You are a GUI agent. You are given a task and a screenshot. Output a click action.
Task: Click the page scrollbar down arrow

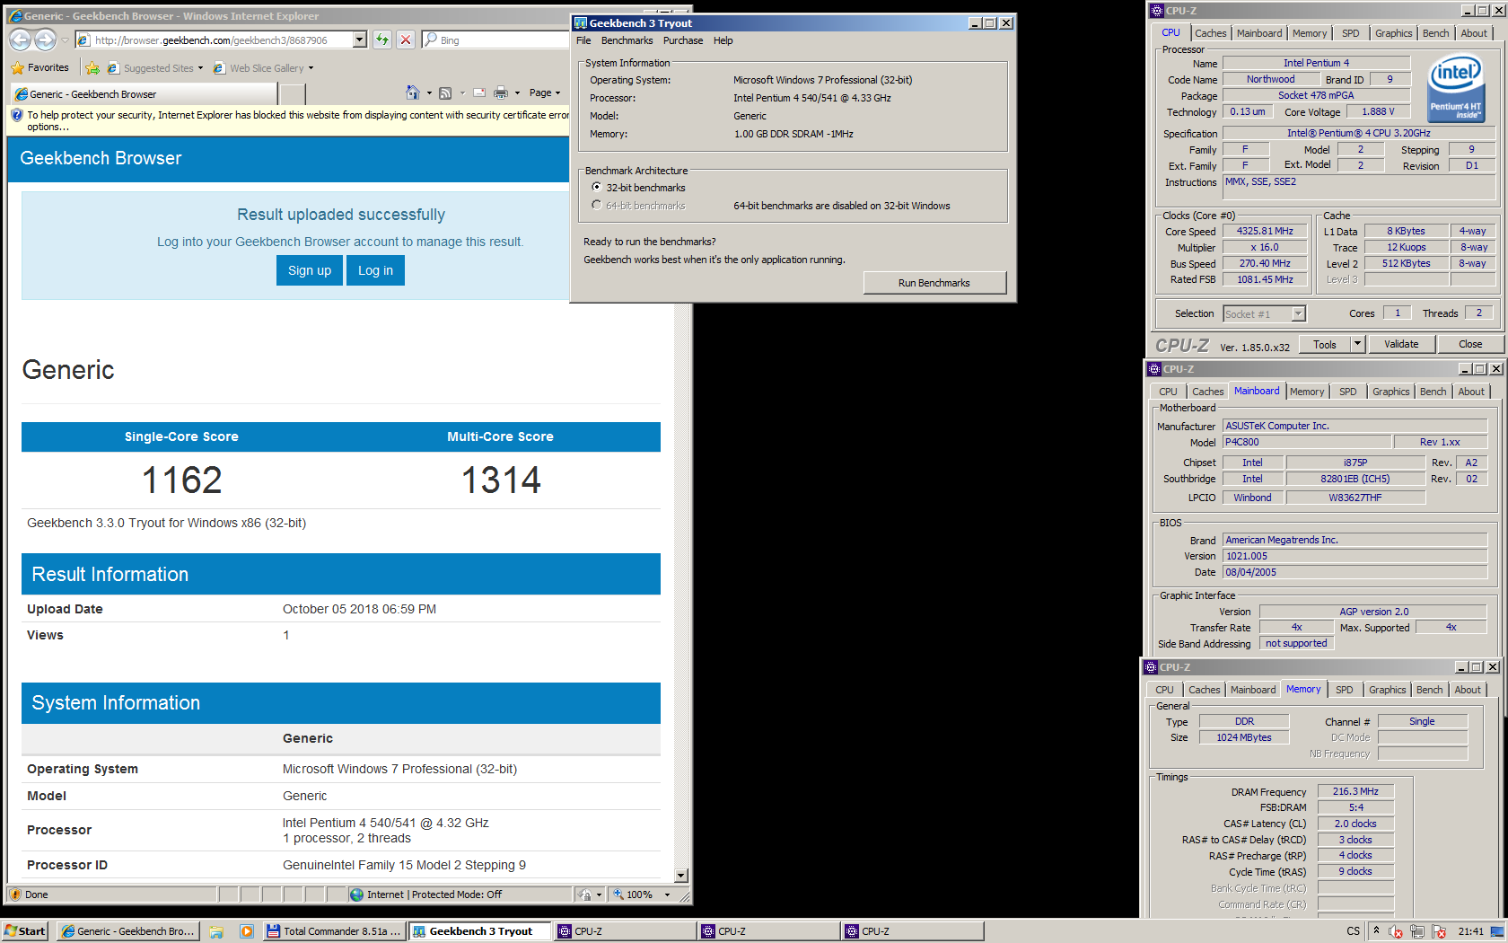[681, 876]
